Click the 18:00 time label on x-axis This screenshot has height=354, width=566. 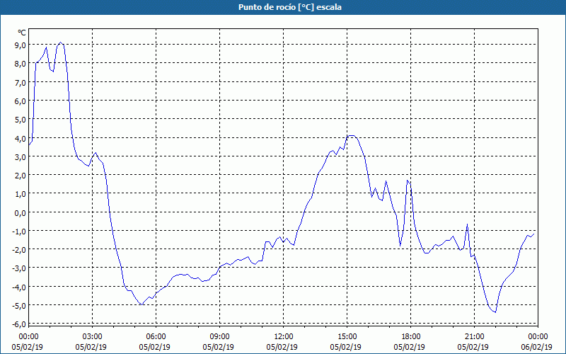411,337
